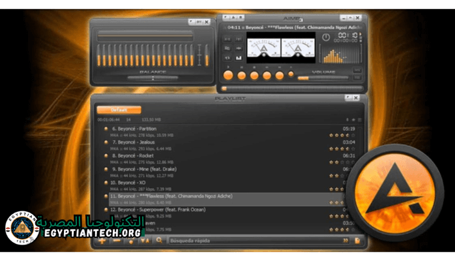Open the sort menu in the playlist toolbar
The width and height of the screenshot is (455, 261).
coord(145,241)
